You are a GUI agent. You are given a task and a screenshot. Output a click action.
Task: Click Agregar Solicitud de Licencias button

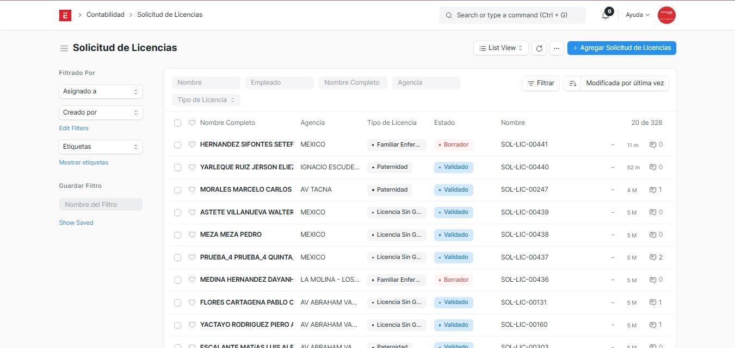point(621,48)
